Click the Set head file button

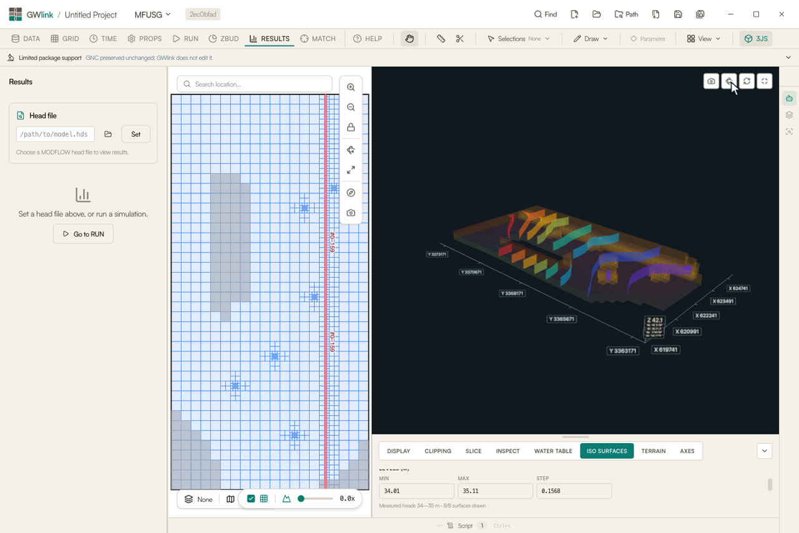[x=135, y=134]
